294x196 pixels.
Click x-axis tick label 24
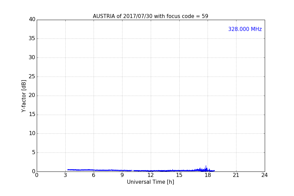click(264, 175)
